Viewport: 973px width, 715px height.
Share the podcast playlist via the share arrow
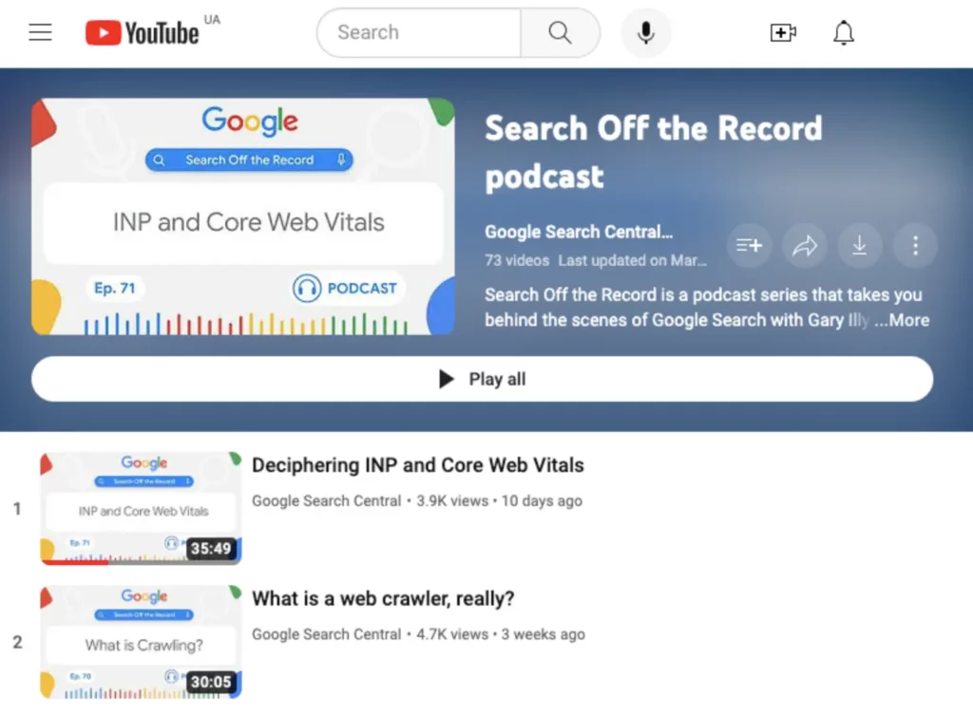point(805,245)
